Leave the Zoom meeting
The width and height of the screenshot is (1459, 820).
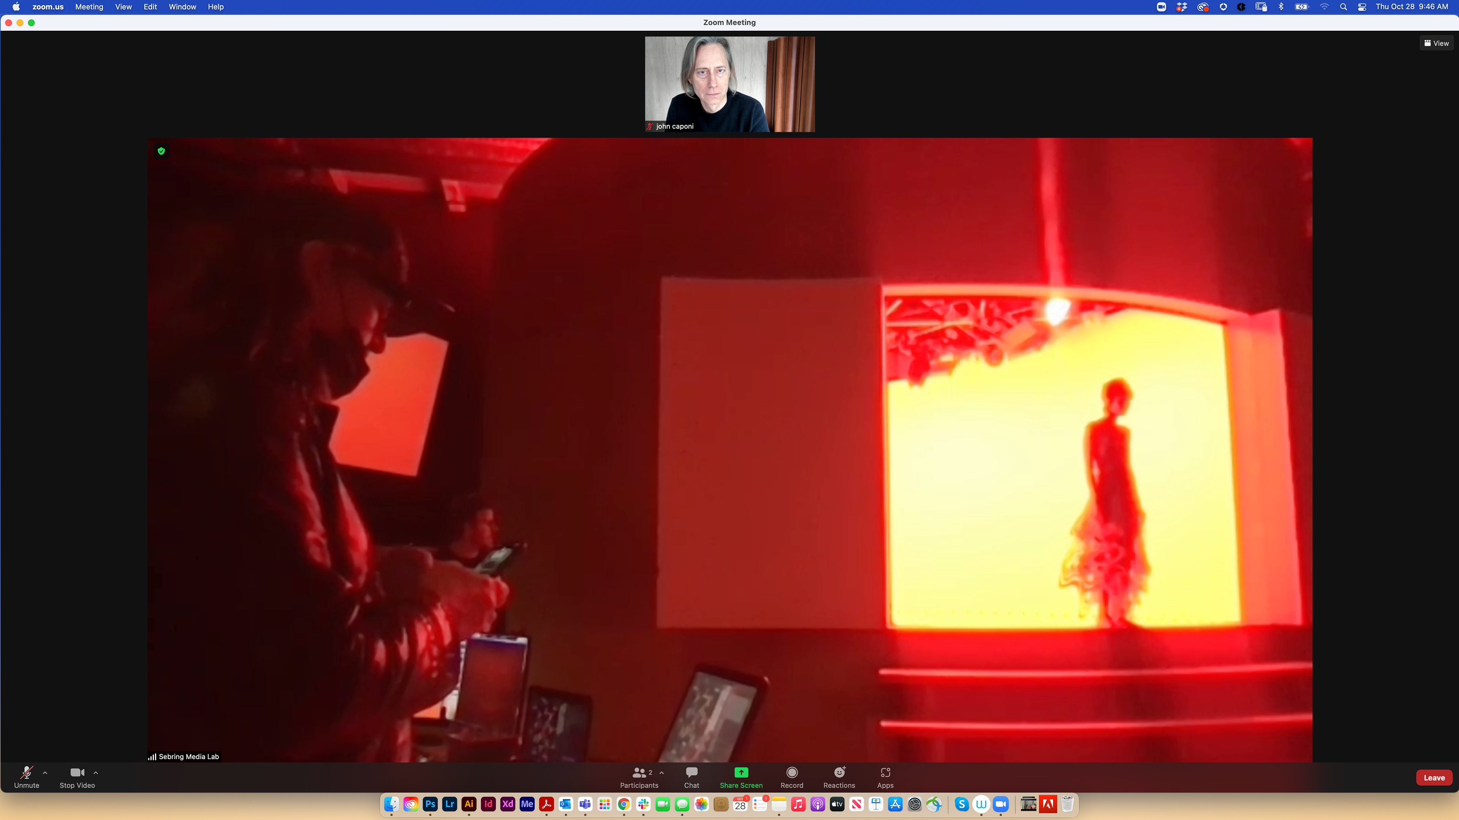coord(1434,777)
